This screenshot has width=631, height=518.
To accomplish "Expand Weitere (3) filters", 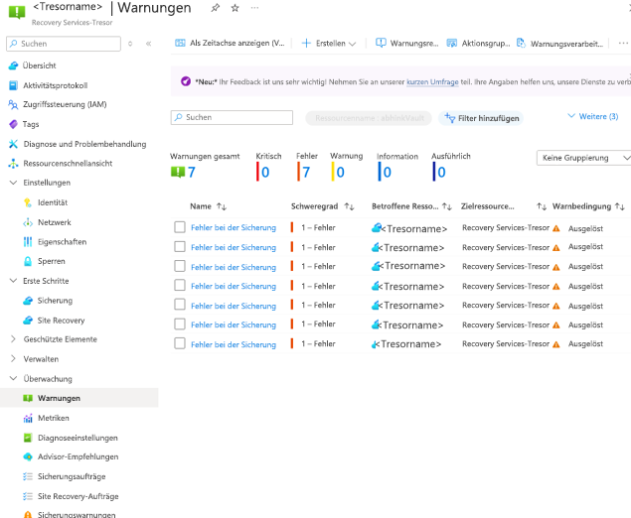I will (x=593, y=116).
